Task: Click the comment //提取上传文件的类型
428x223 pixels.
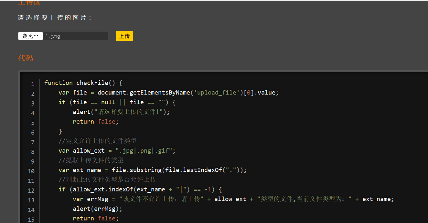Action: tap(91, 160)
